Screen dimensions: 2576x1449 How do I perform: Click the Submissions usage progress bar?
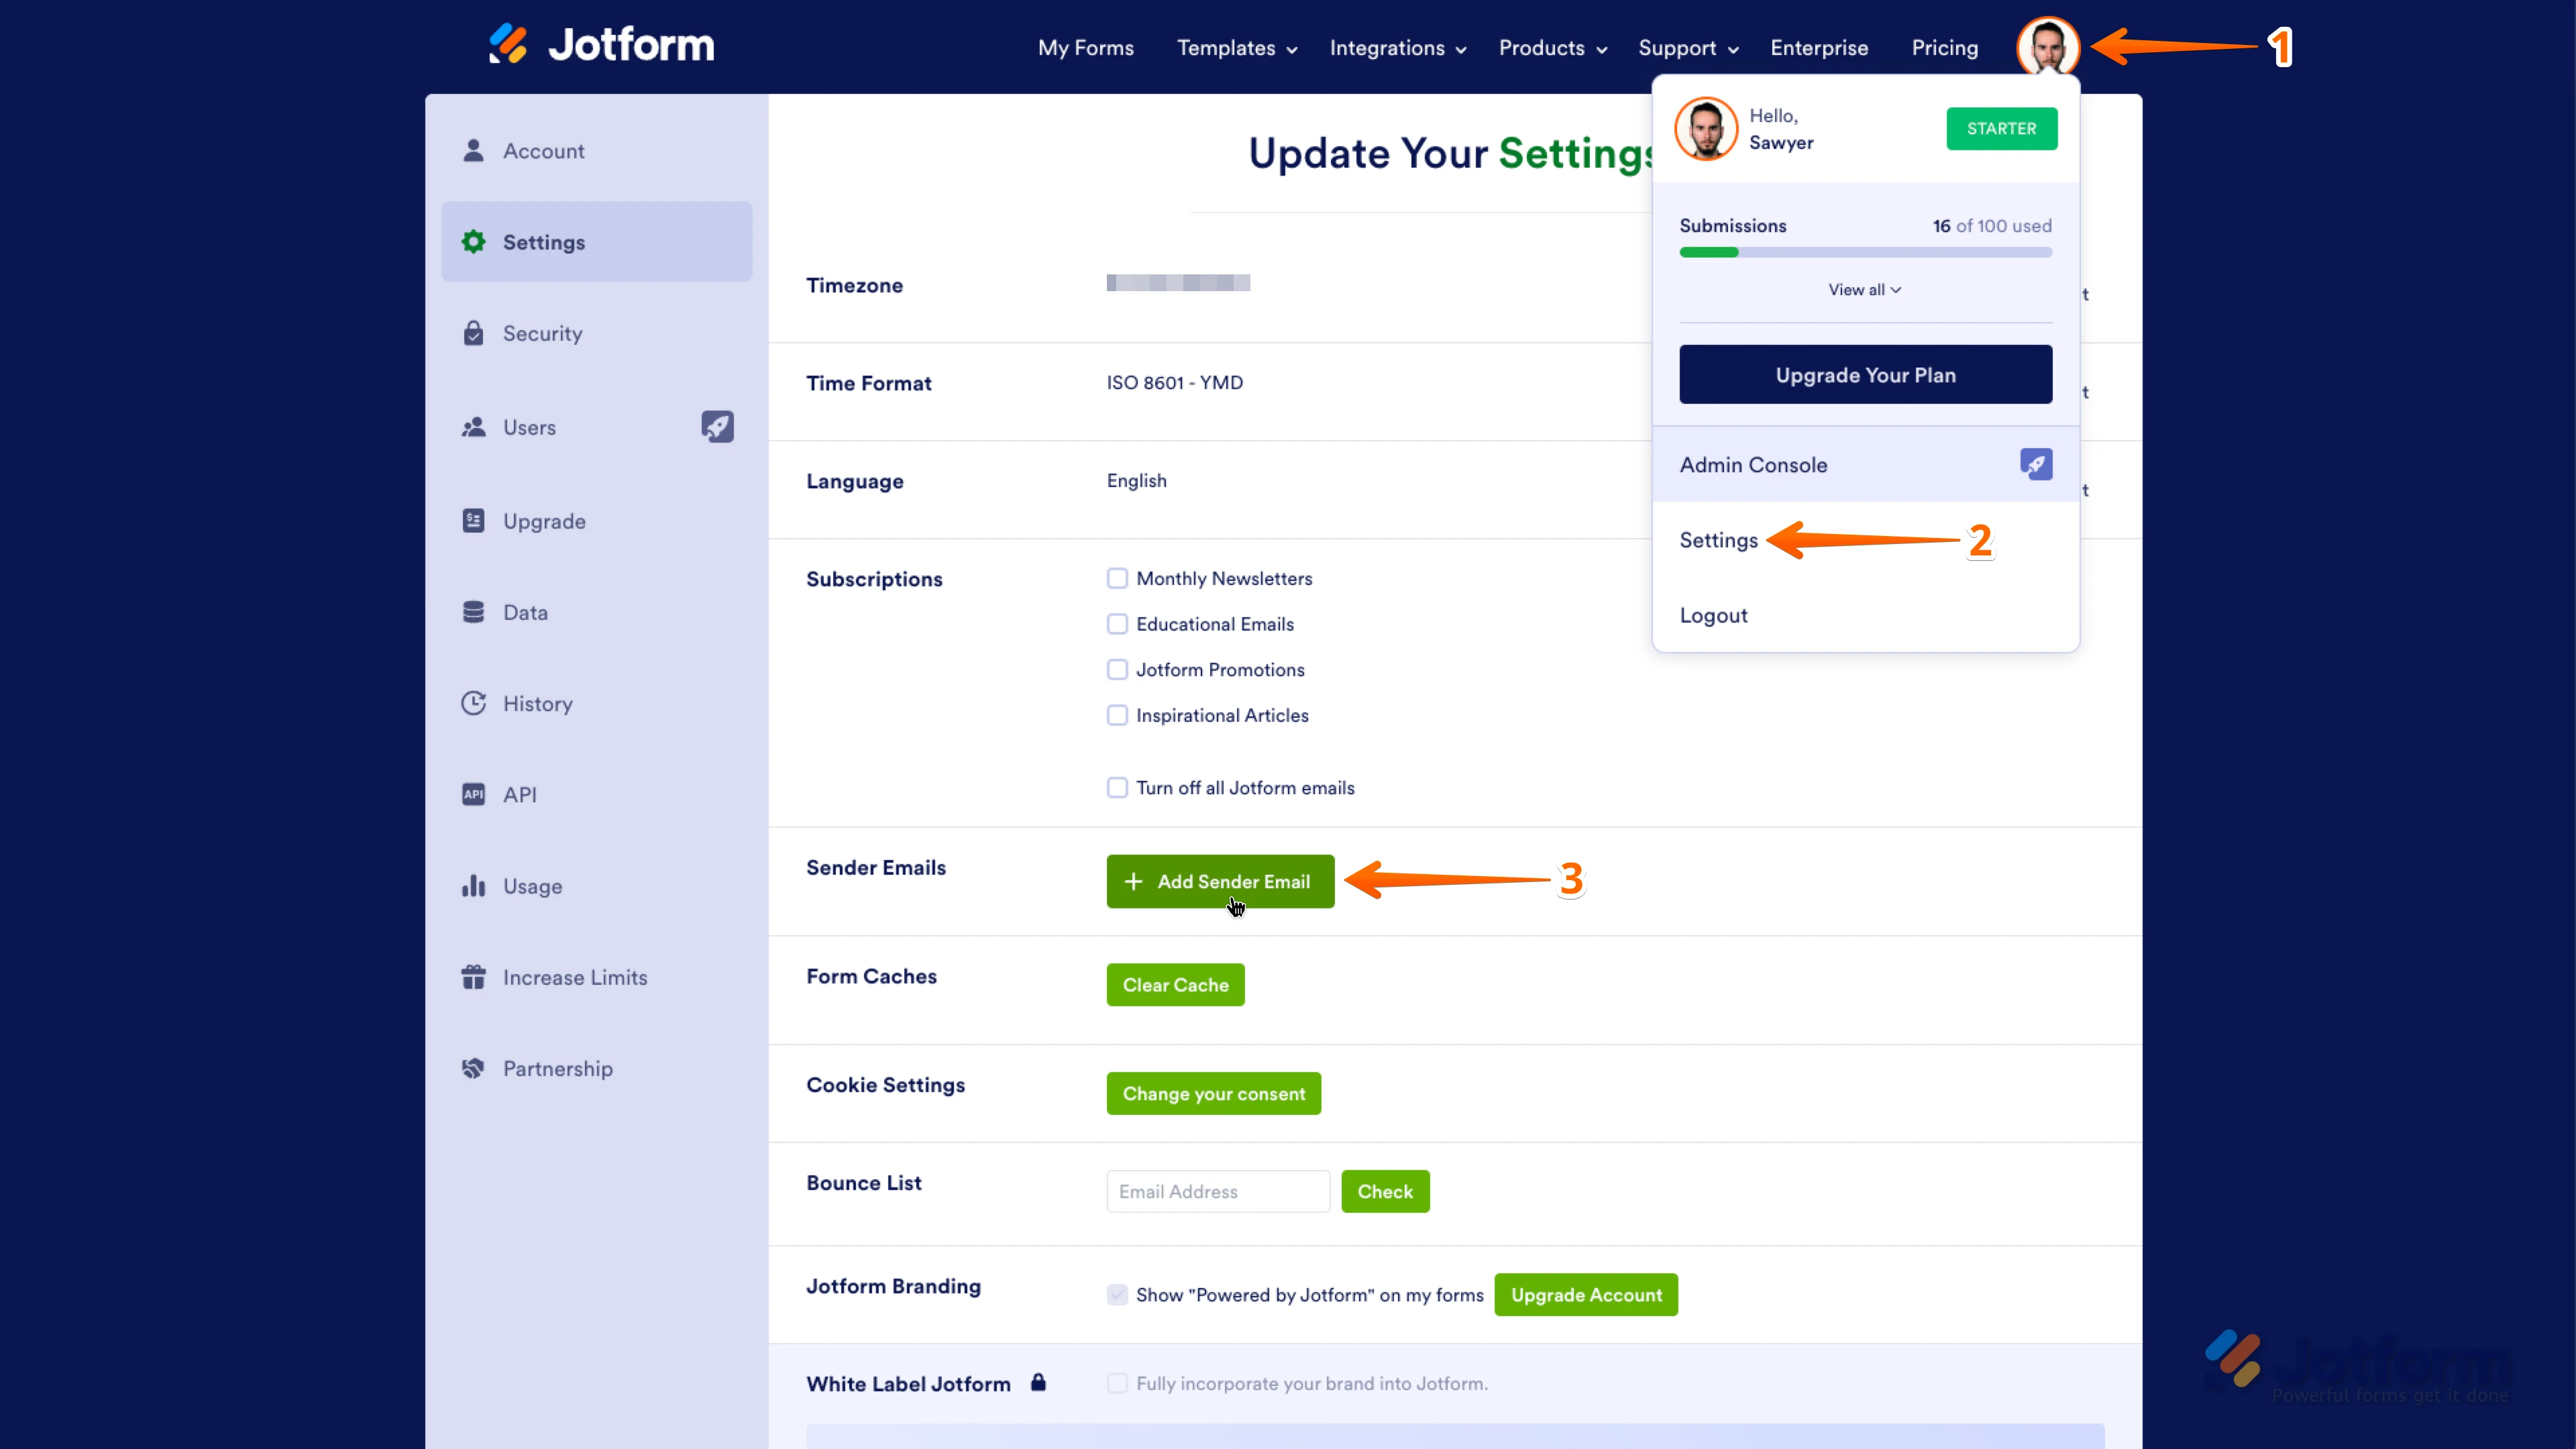coord(1865,253)
